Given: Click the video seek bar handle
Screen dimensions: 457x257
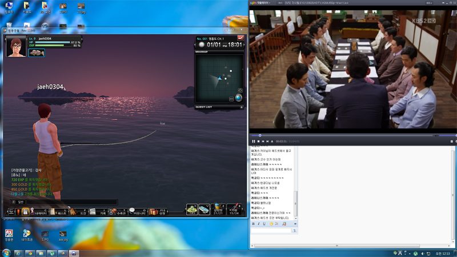Looking at the screenshot, I should (x=260, y=135).
